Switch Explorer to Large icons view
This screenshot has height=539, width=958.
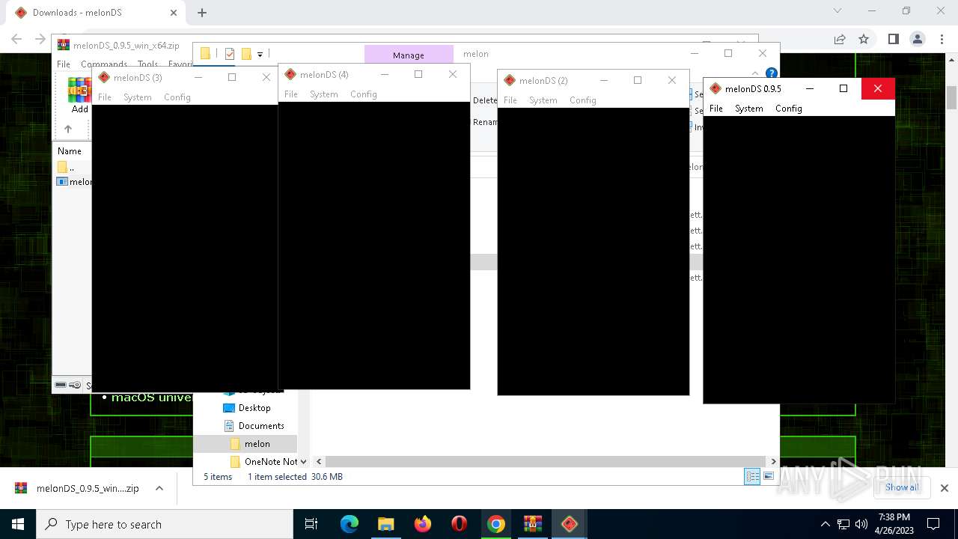[769, 477]
